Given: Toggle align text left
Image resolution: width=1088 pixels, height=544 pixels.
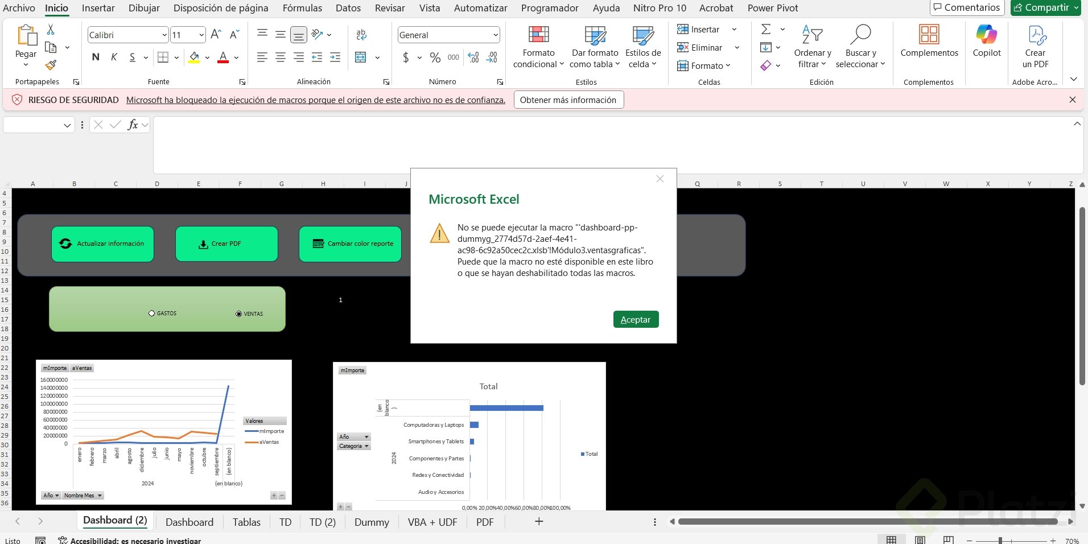Looking at the screenshot, I should [262, 57].
